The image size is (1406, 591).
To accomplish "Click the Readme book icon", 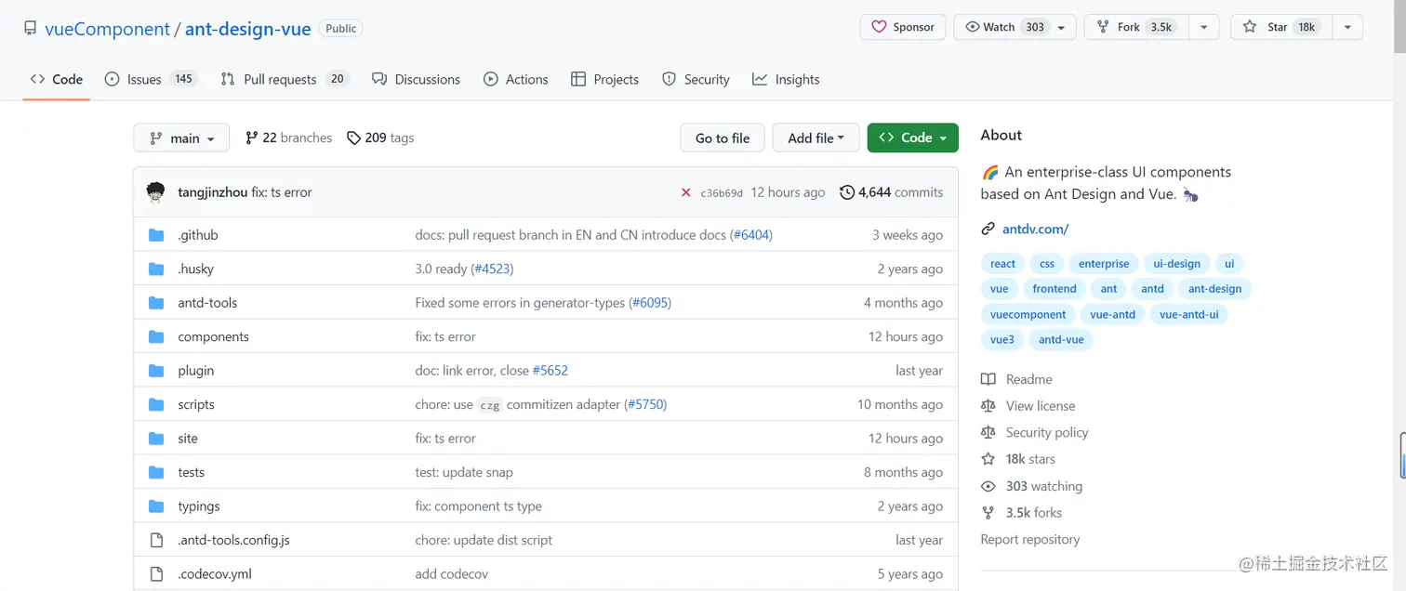I will (988, 379).
